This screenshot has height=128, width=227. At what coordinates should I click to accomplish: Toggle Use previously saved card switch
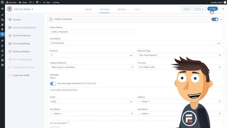coord(53,84)
